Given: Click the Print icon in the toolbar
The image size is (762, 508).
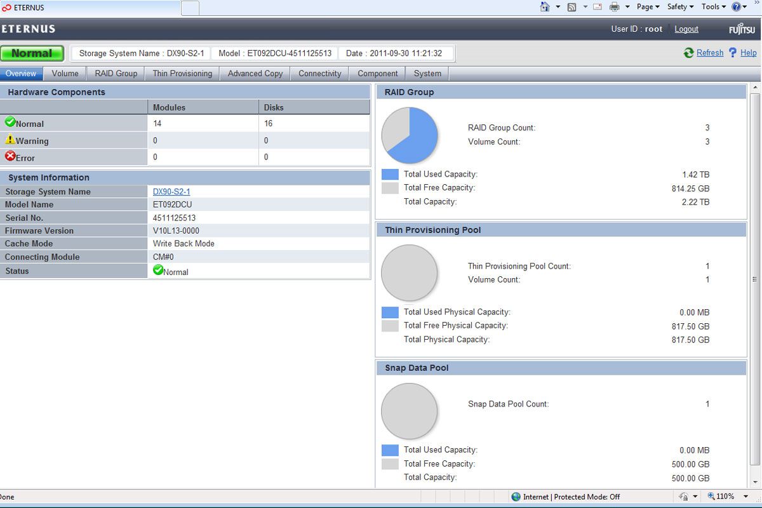Looking at the screenshot, I should click(614, 7).
